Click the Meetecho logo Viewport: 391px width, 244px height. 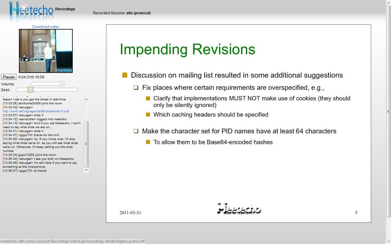(x=31, y=11)
